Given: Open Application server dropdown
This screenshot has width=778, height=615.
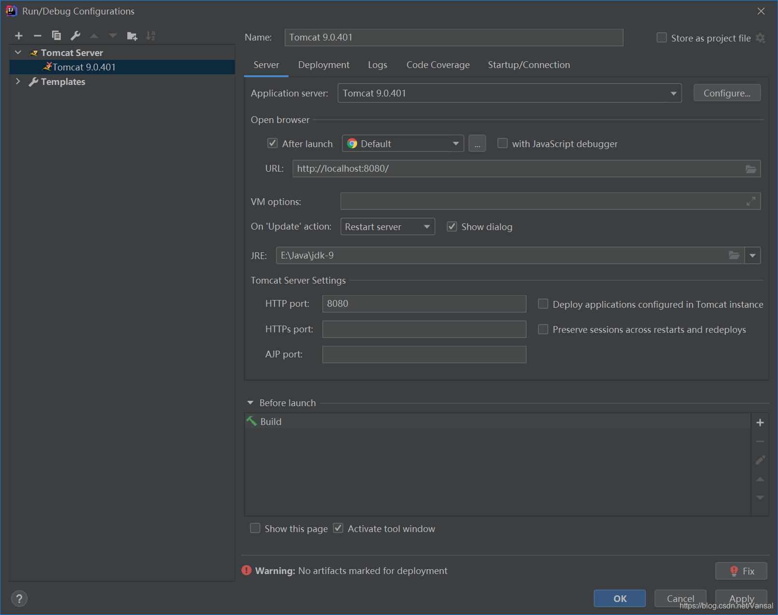Looking at the screenshot, I should [x=509, y=93].
